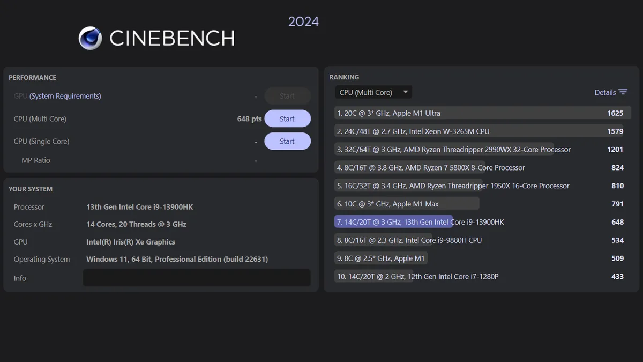This screenshot has height=362, width=643.
Task: Select the Apple M1 Max ranking row
Action: click(387, 204)
